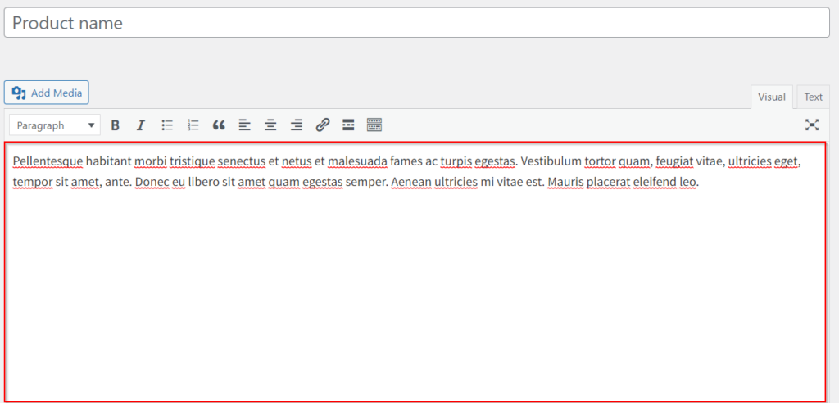This screenshot has width=839, height=403.
Task: Toggle the toolbar with the keyboard icon
Action: click(x=374, y=125)
